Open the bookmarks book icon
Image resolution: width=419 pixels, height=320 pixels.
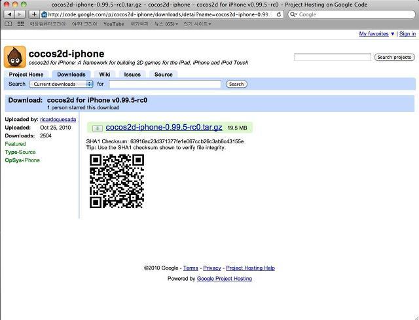tap(9, 24)
